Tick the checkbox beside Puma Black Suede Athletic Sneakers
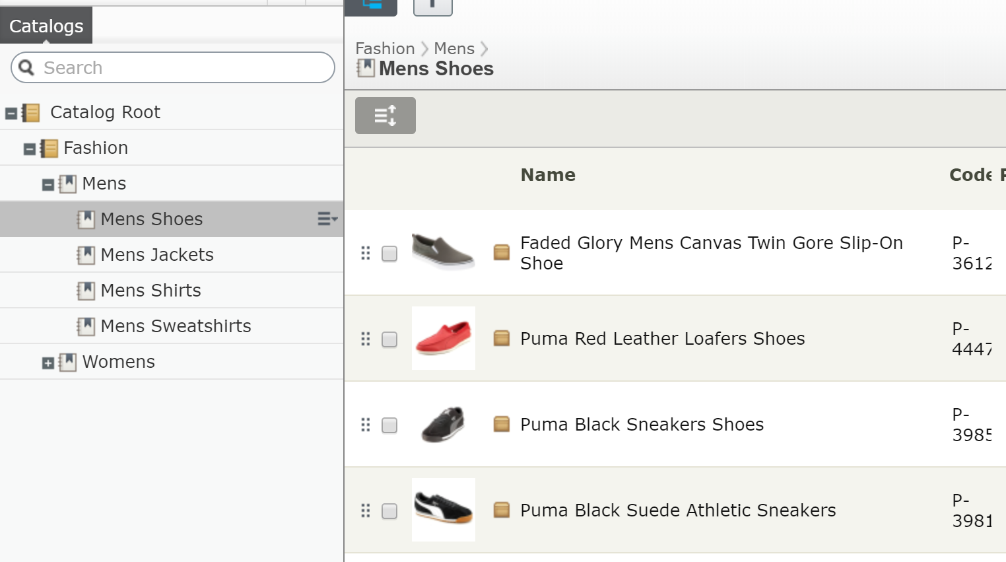Viewport: 1006px width, 562px height. [389, 510]
